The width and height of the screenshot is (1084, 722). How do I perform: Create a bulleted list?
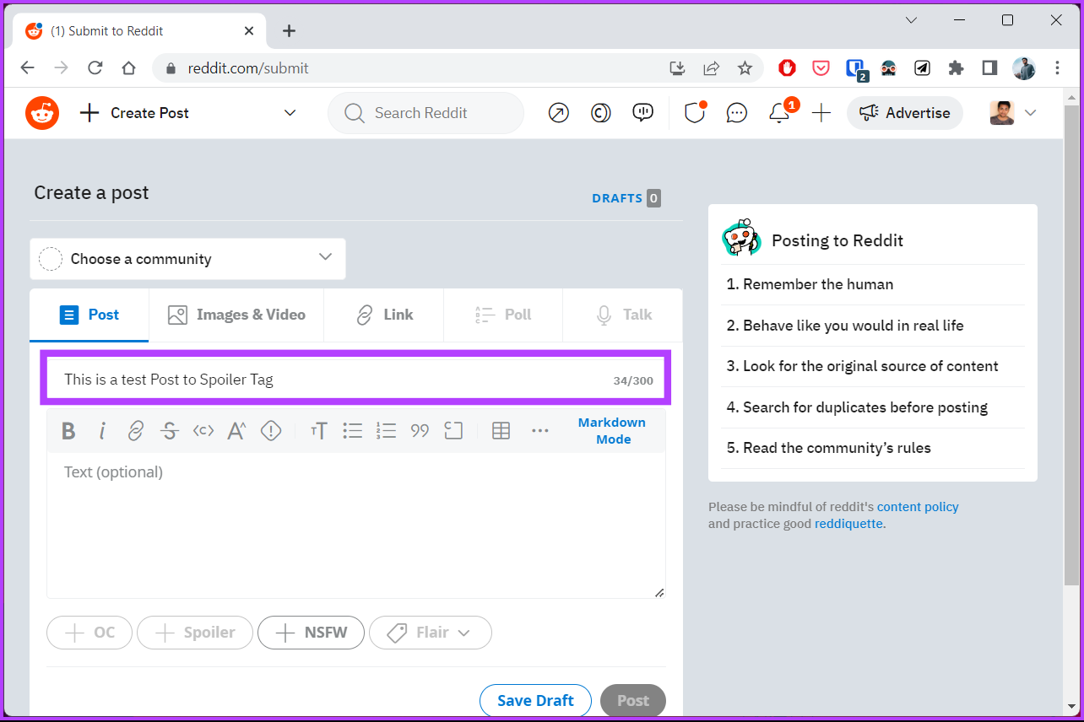pos(352,431)
